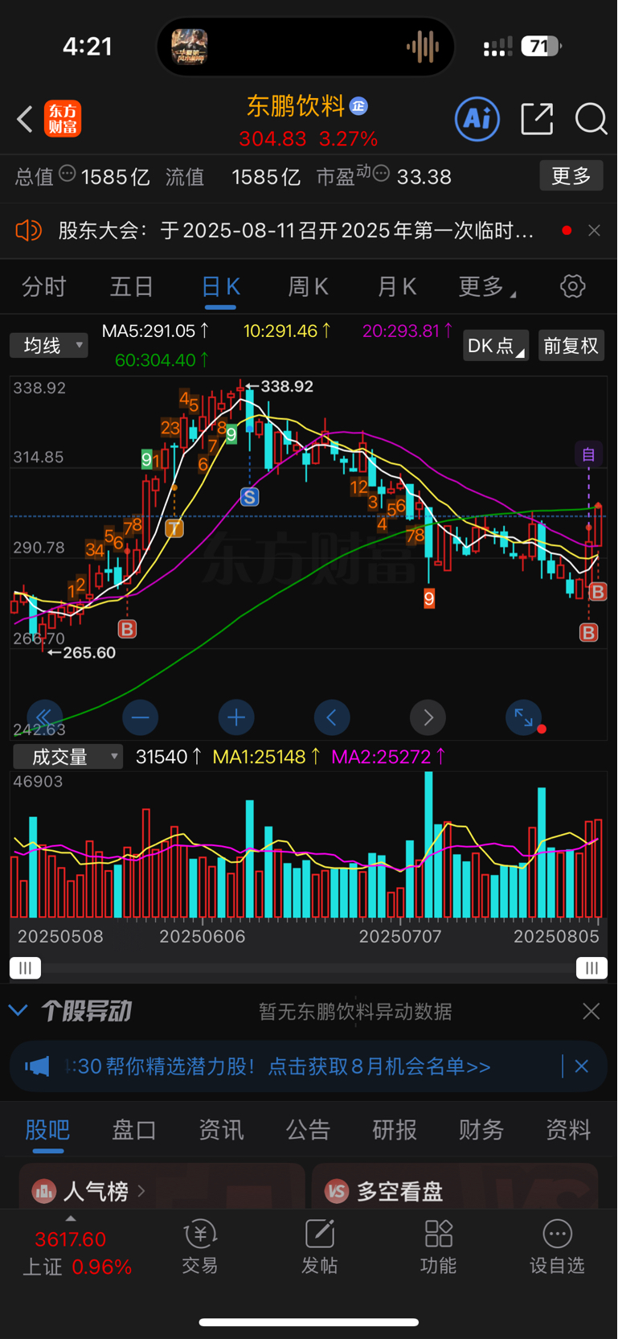The image size is (618, 1339).
Task: Open the 公告 tab
Action: pyautogui.click(x=308, y=1130)
